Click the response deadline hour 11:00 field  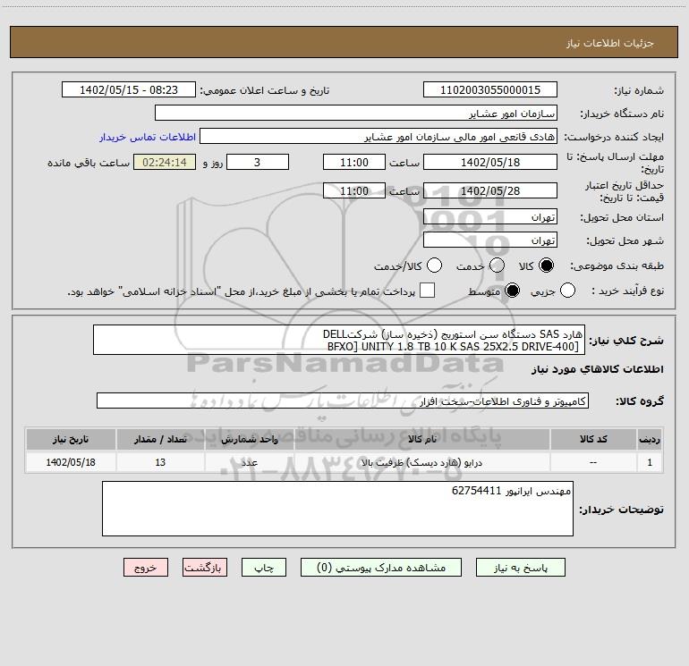(354, 162)
